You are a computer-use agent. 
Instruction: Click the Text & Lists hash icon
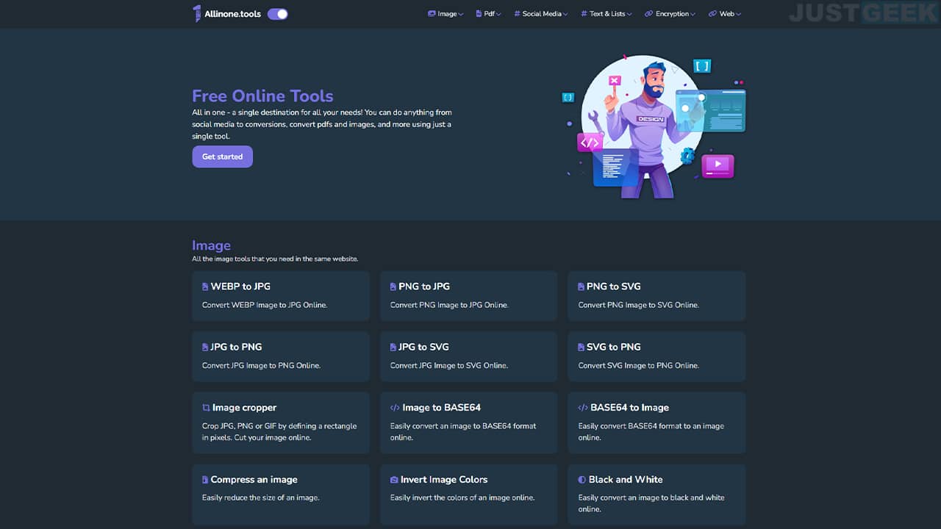click(x=584, y=14)
